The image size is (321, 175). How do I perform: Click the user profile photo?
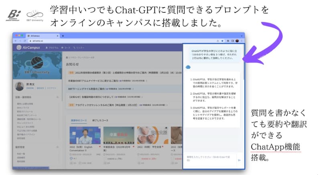pyautogui.click(x=19, y=86)
